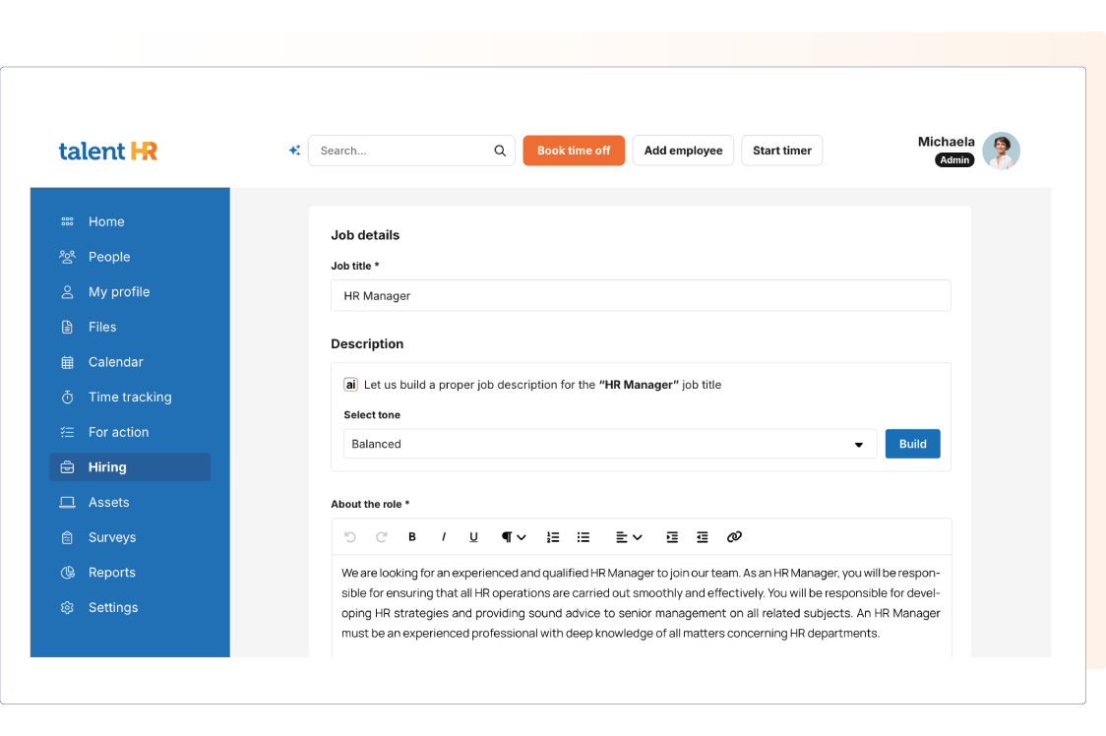Viewport: 1106px width, 736px height.
Task: Open Time tracking in the sidebar
Action: pos(129,398)
